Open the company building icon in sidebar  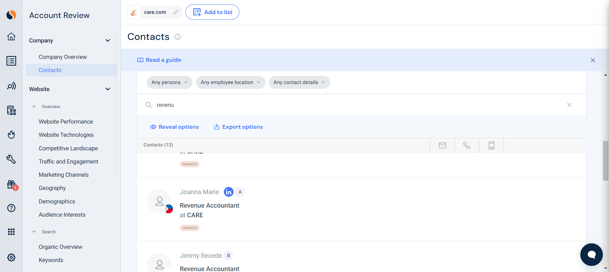[x=11, y=110]
